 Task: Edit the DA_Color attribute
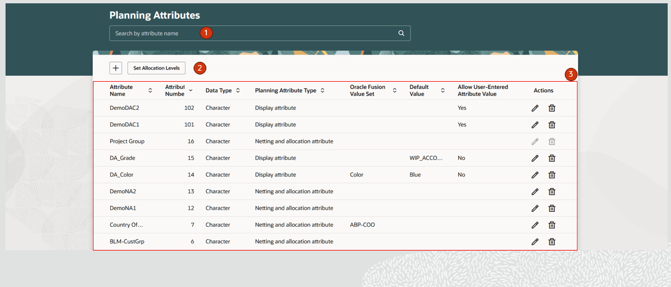[535, 175]
